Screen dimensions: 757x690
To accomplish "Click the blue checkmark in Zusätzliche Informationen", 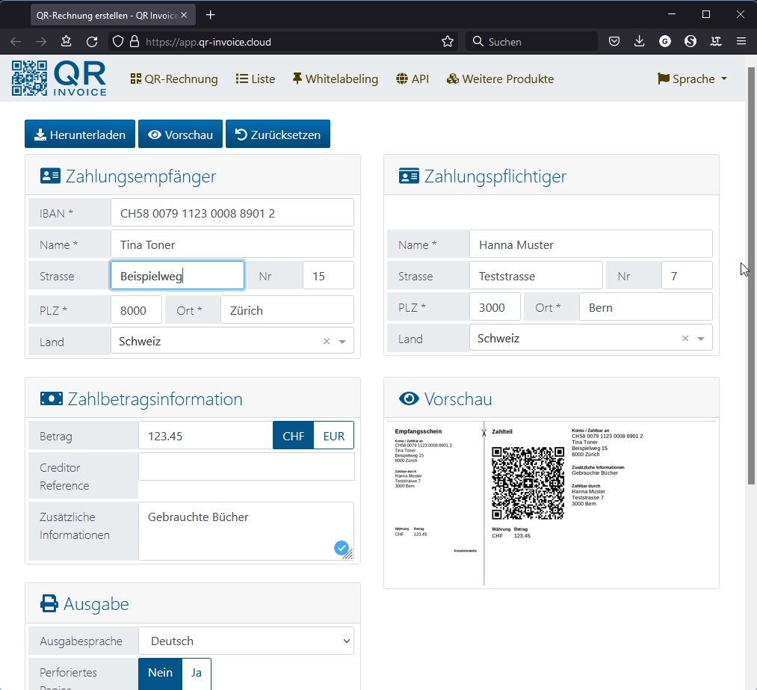I will click(x=342, y=549).
